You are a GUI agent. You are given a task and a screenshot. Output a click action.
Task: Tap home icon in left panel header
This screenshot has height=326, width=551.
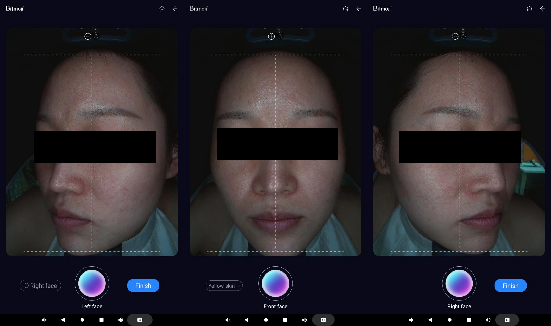tap(162, 9)
